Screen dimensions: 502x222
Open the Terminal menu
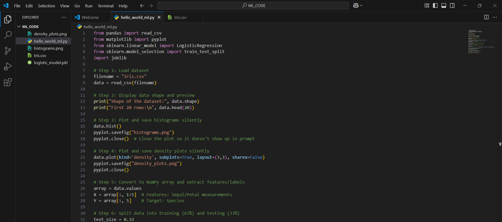[105, 6]
